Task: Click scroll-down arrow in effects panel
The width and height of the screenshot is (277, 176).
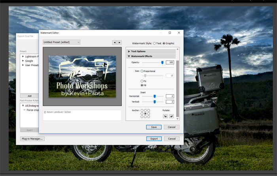Action: (178, 119)
